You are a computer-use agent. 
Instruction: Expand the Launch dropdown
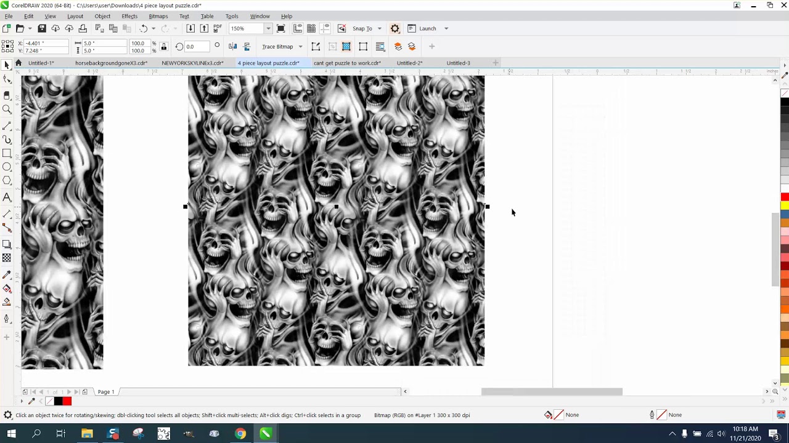[x=446, y=28]
